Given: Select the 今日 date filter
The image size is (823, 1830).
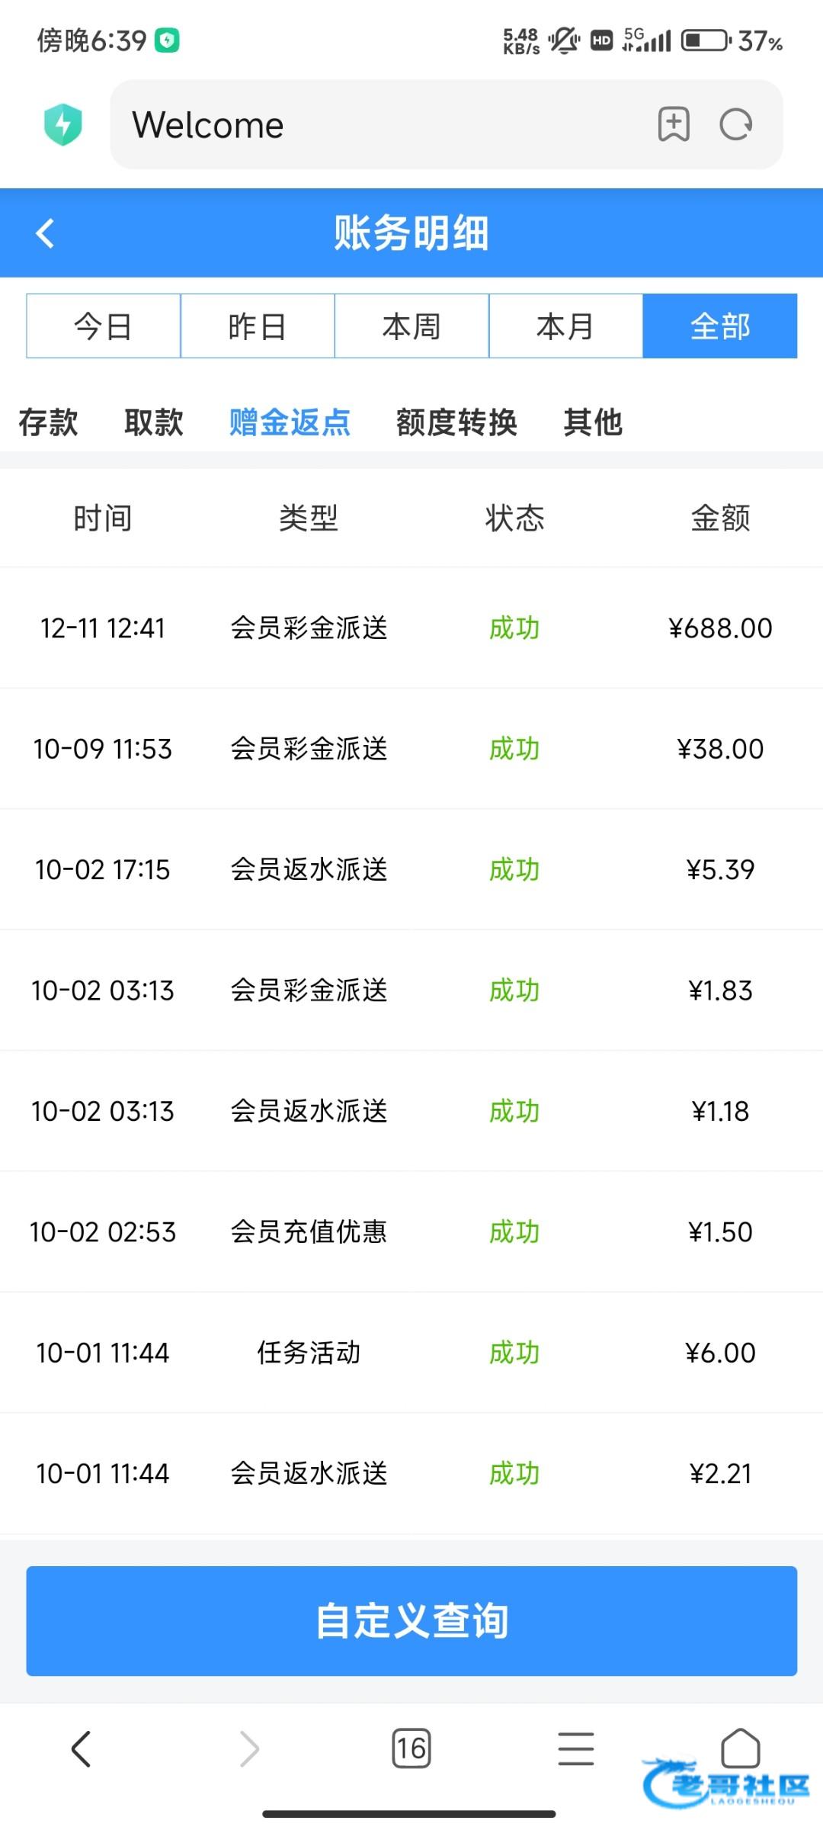Looking at the screenshot, I should pyautogui.click(x=104, y=326).
